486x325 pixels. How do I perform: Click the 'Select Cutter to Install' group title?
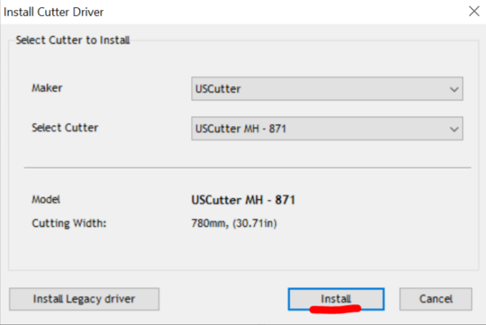(x=73, y=40)
